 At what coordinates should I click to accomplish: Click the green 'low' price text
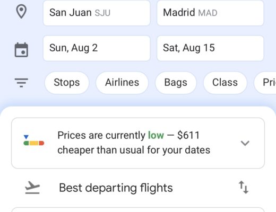coord(156,135)
